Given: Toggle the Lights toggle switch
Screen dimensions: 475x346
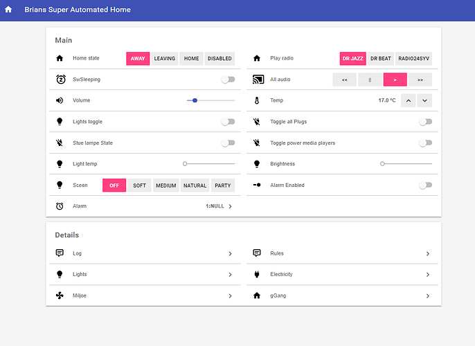Looking at the screenshot, I should point(228,122).
